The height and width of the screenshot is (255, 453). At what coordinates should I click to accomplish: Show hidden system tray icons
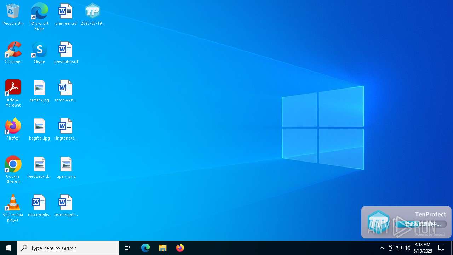coord(382,248)
